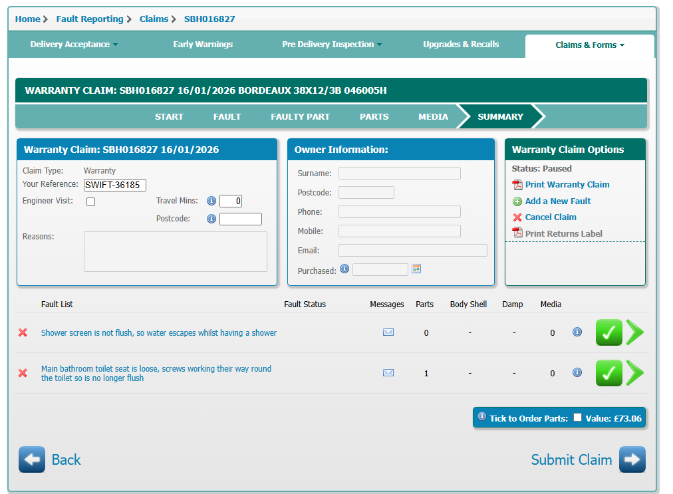Select the SUMMARY step
Screen dimensions: 673x494
(x=501, y=117)
